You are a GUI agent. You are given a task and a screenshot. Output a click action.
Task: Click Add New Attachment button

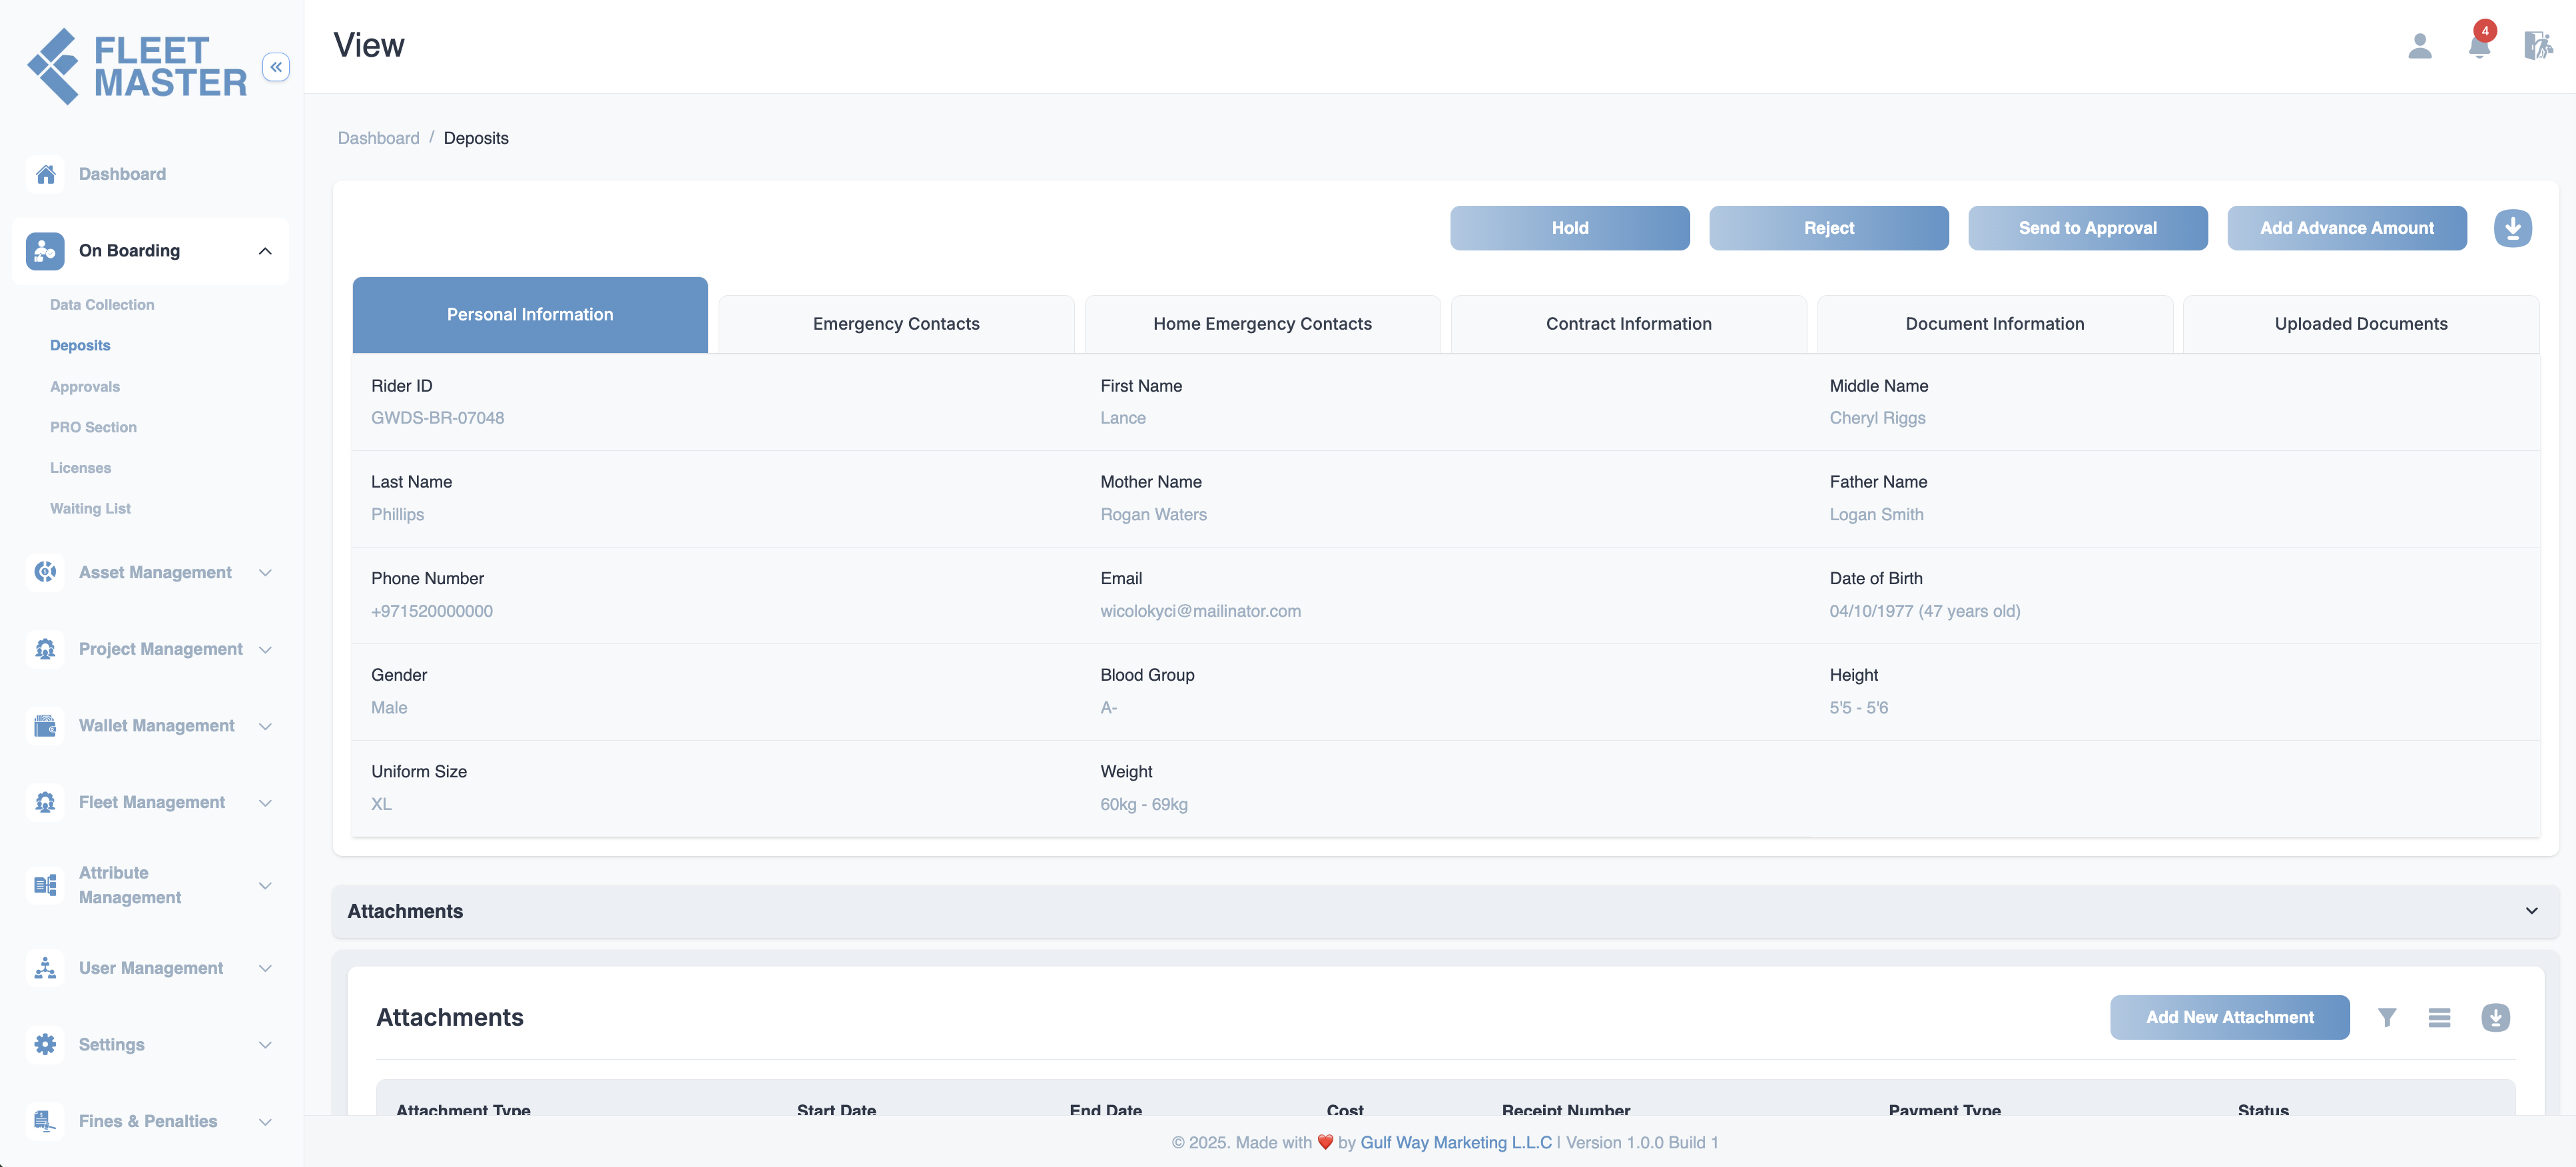click(x=2229, y=1017)
